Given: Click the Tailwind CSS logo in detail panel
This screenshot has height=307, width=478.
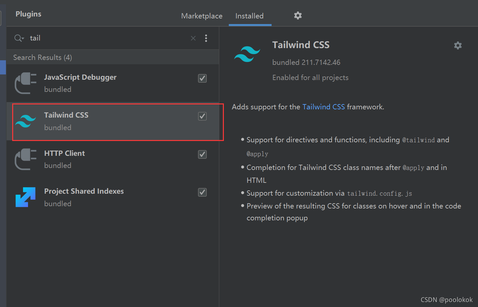Looking at the screenshot, I should tap(247, 54).
